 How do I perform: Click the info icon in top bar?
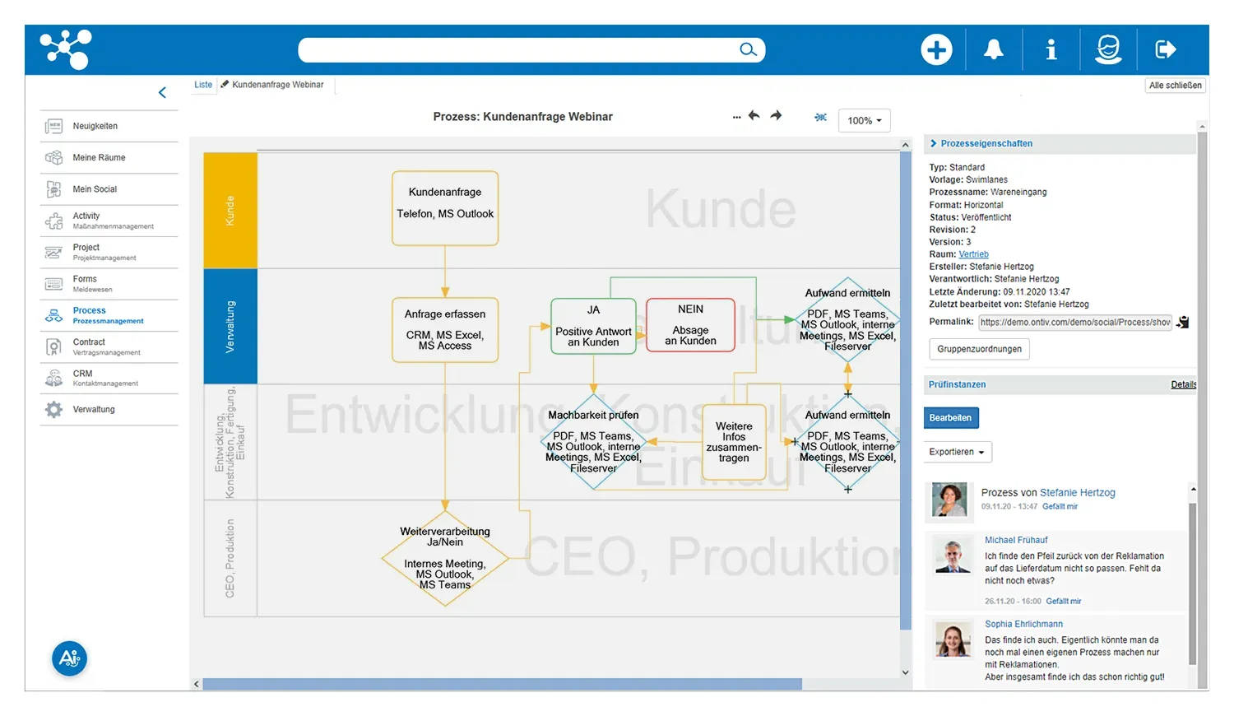pos(1051,49)
